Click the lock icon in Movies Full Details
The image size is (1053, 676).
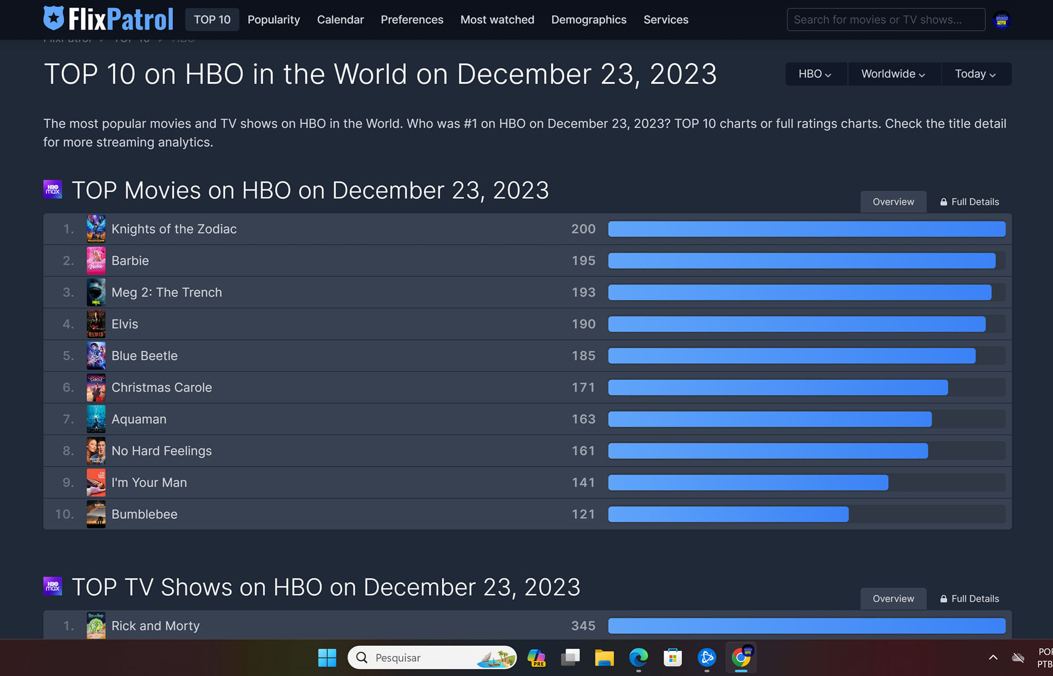tap(943, 202)
